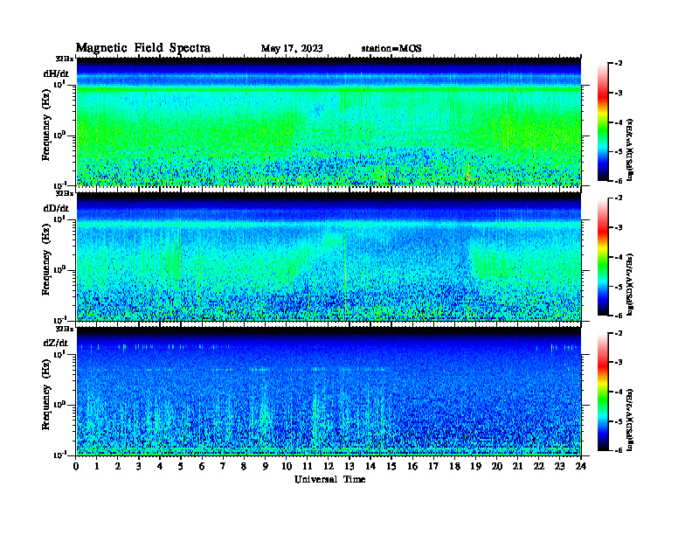692x535 pixels.
Task: Click inside the dZ/dt spectrogram plot
Action: tap(329, 392)
